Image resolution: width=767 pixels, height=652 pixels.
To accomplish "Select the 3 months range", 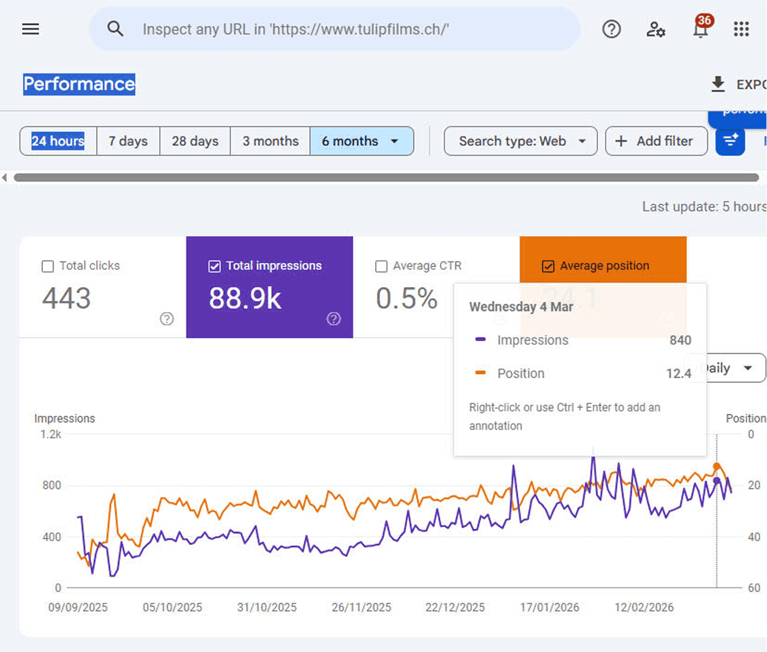I will (270, 141).
